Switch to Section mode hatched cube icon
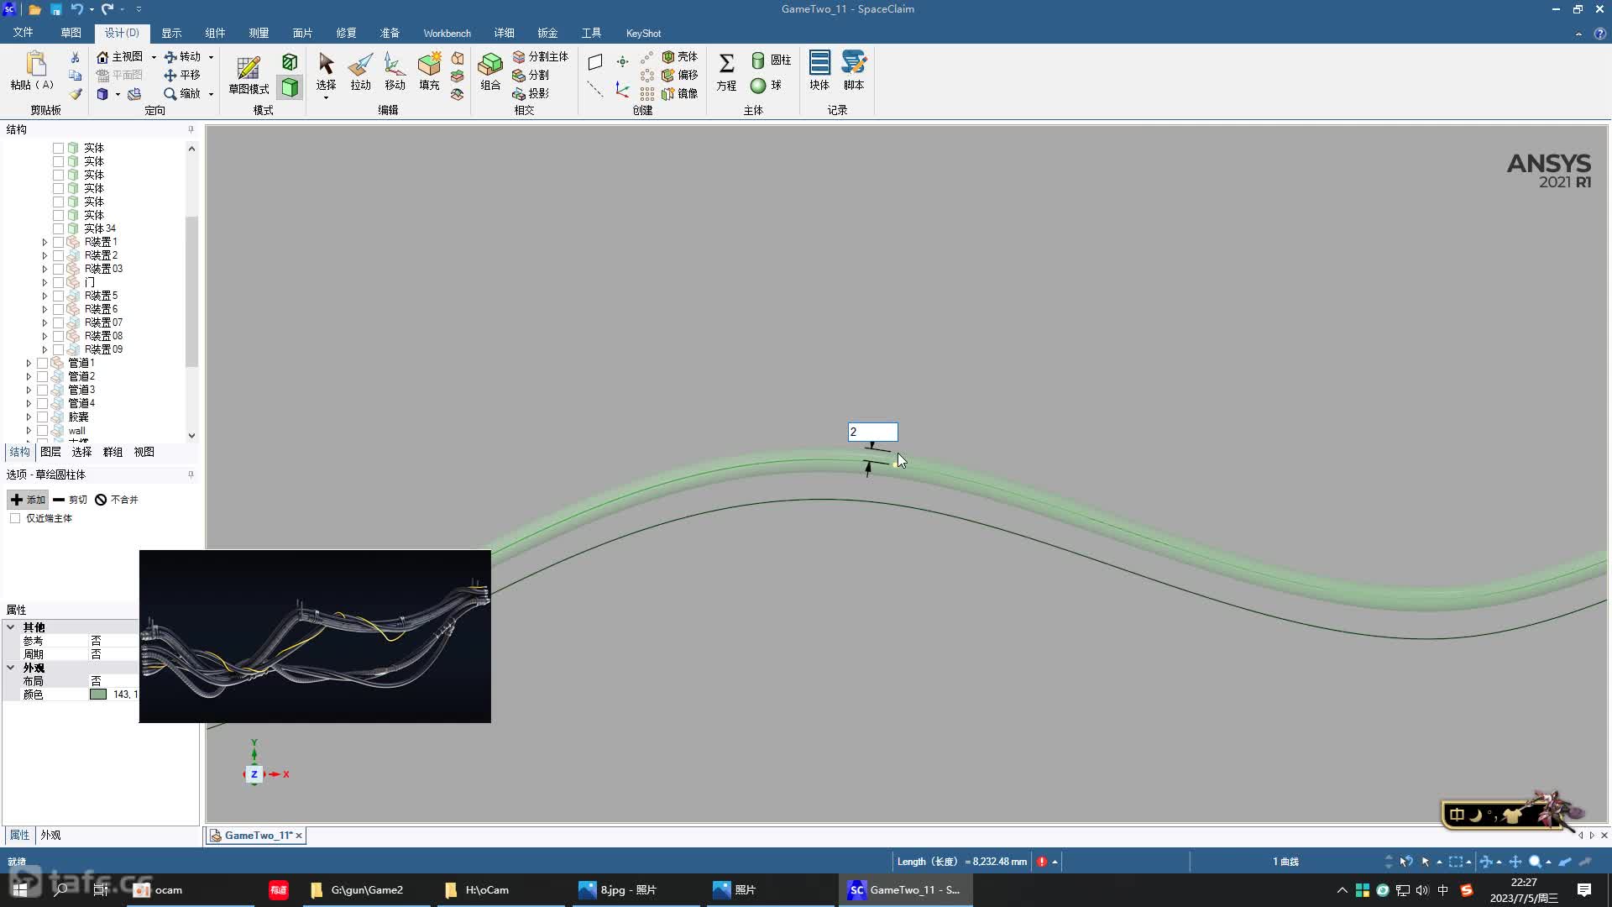 coord(290,62)
